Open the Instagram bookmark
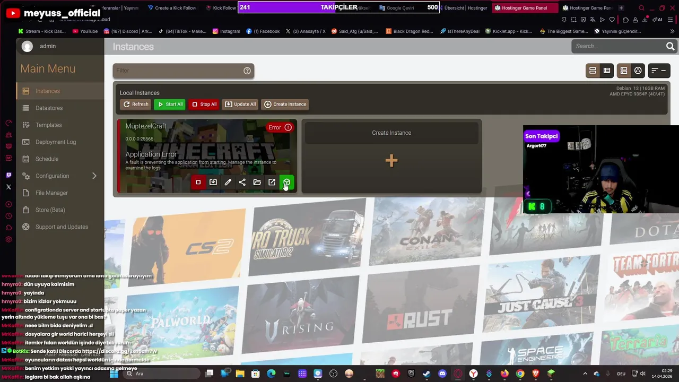 pyautogui.click(x=226, y=31)
